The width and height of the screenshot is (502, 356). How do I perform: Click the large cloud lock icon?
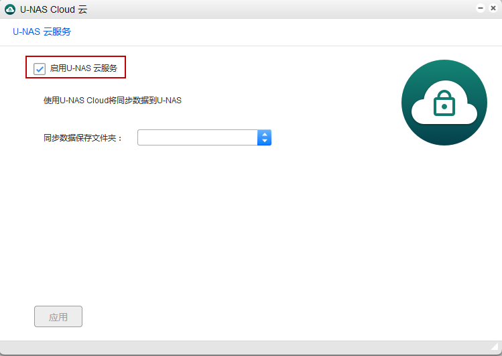click(444, 103)
